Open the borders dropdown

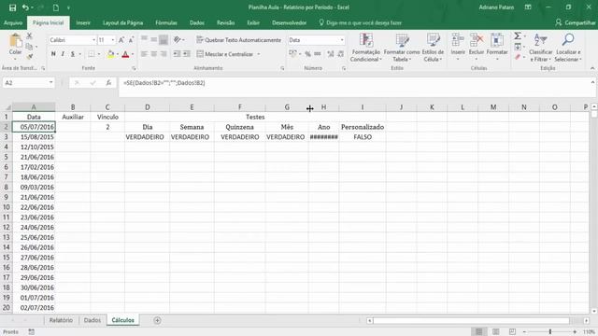click(99, 54)
